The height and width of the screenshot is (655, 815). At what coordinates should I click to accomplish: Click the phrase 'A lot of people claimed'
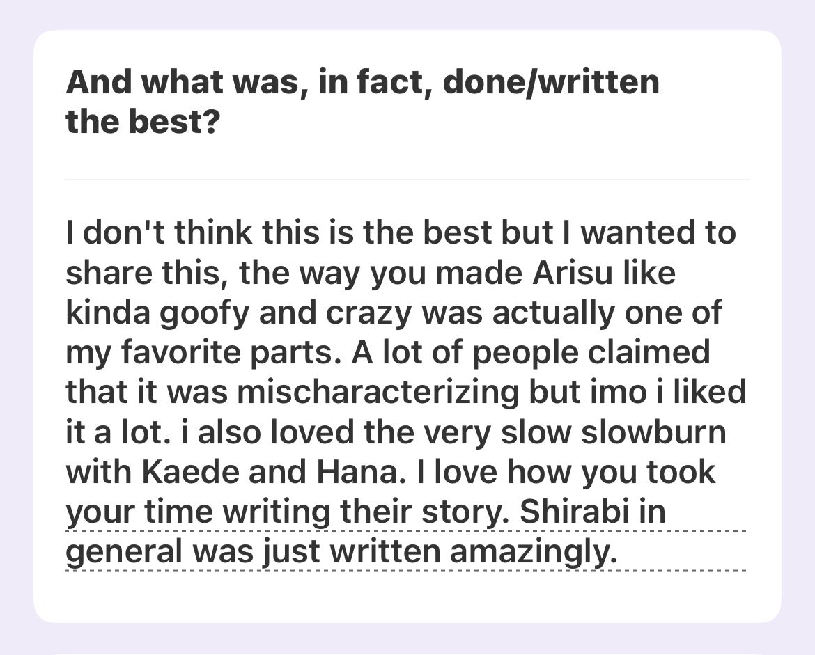[x=530, y=352]
